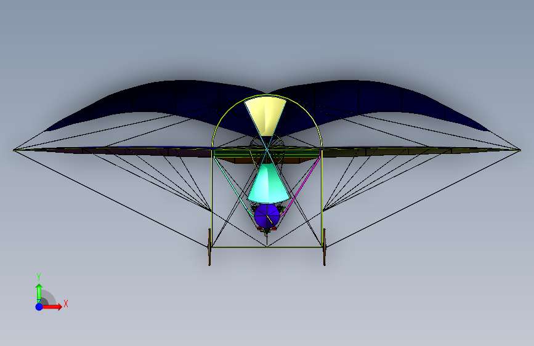Click the blue Z axis ball of the triad
534x346 pixels.
pyautogui.click(x=39, y=307)
